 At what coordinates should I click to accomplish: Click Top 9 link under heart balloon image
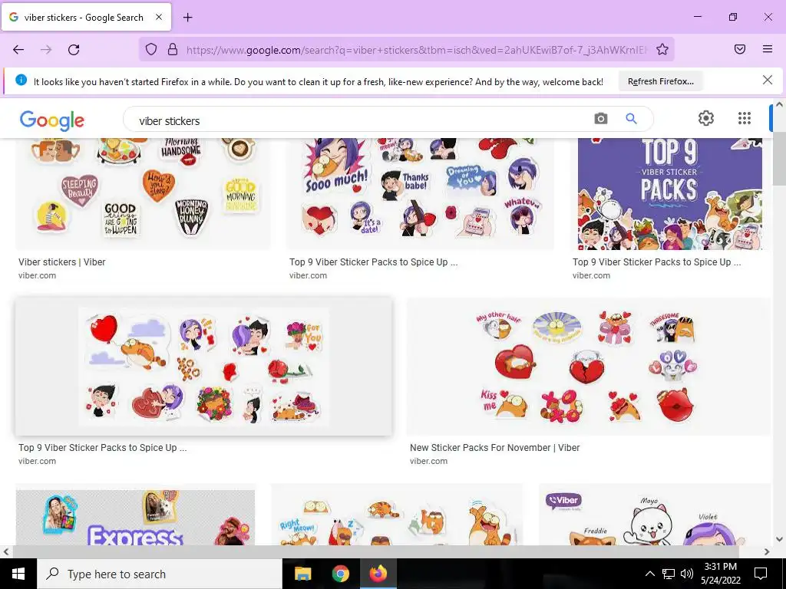[103, 448]
